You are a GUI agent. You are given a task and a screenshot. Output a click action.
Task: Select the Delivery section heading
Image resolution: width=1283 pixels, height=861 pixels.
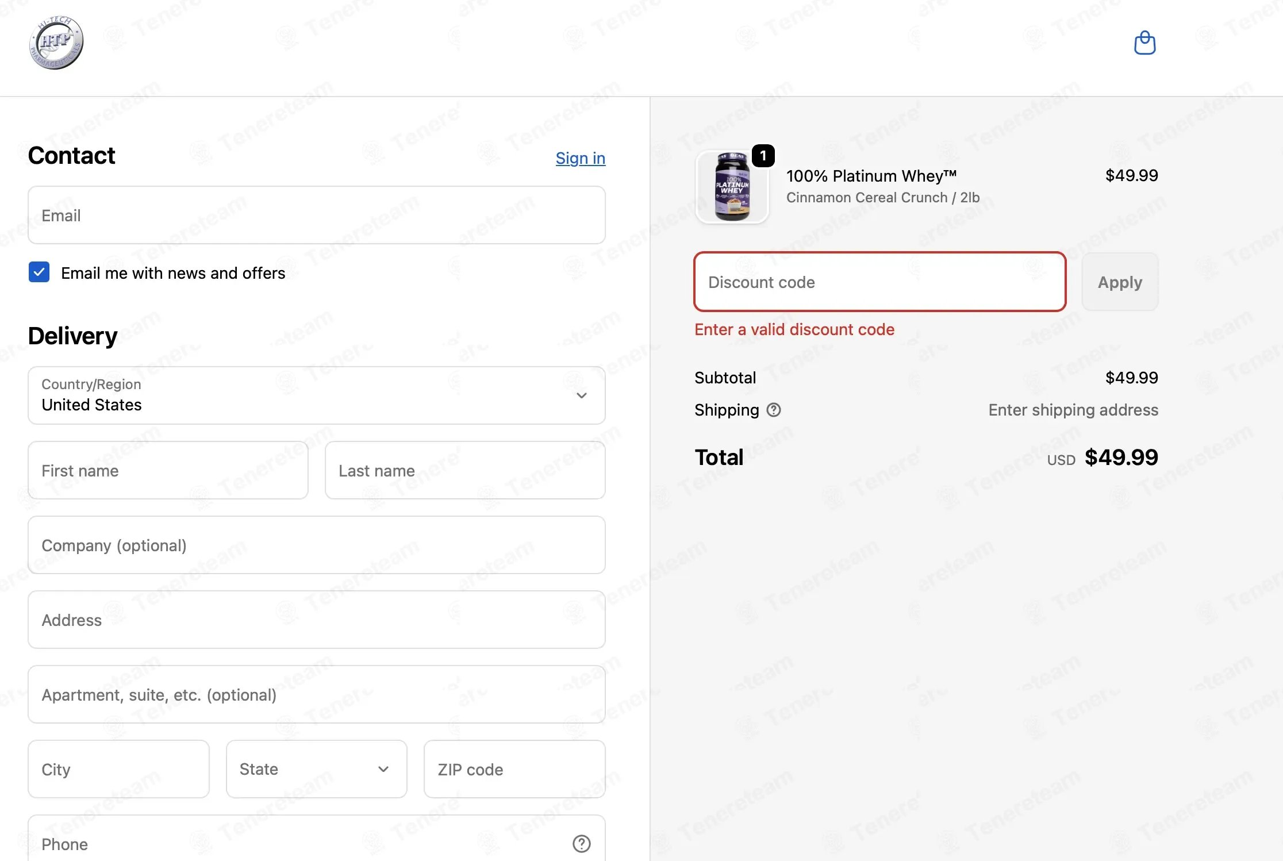coord(73,336)
